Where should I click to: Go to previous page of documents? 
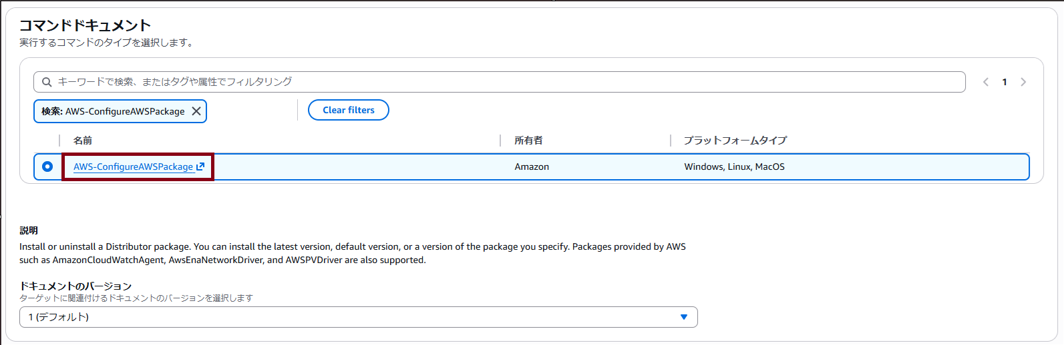pyautogui.click(x=985, y=82)
